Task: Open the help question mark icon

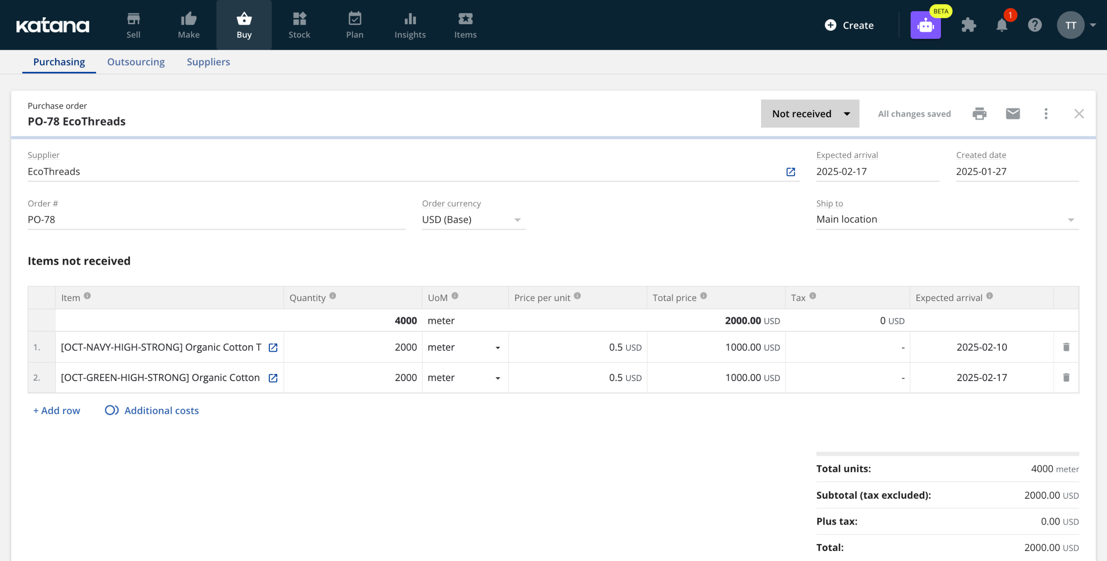Action: 1035,26
